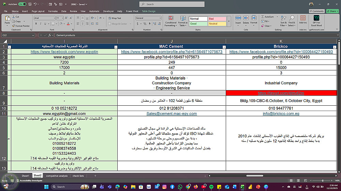Open the Formulas ribbon tab
This screenshot has width=341, height=191.
point(53,11)
